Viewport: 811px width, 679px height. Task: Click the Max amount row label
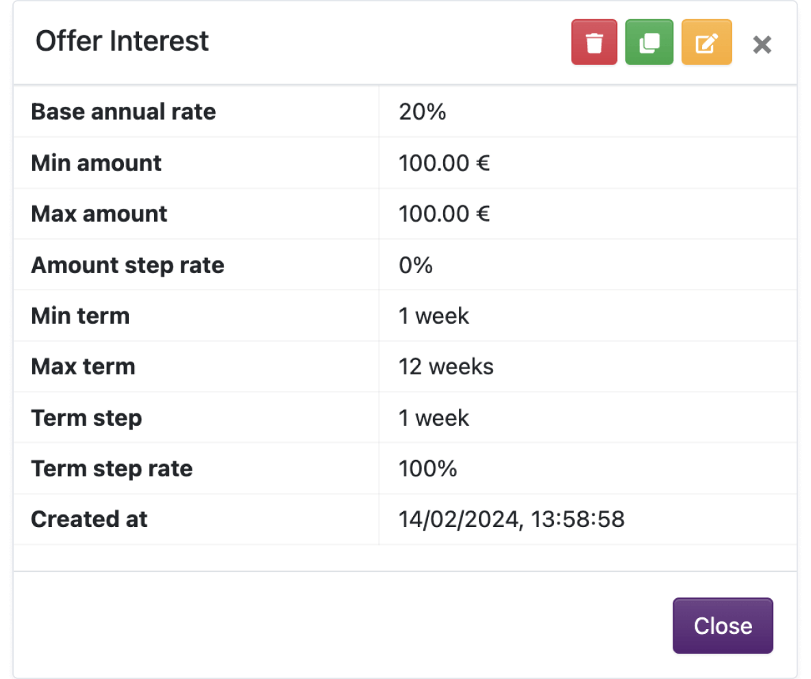click(x=99, y=214)
